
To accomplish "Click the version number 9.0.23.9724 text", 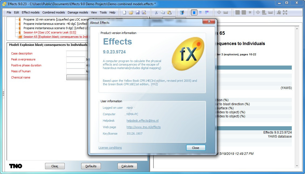I will pos(114,52).
